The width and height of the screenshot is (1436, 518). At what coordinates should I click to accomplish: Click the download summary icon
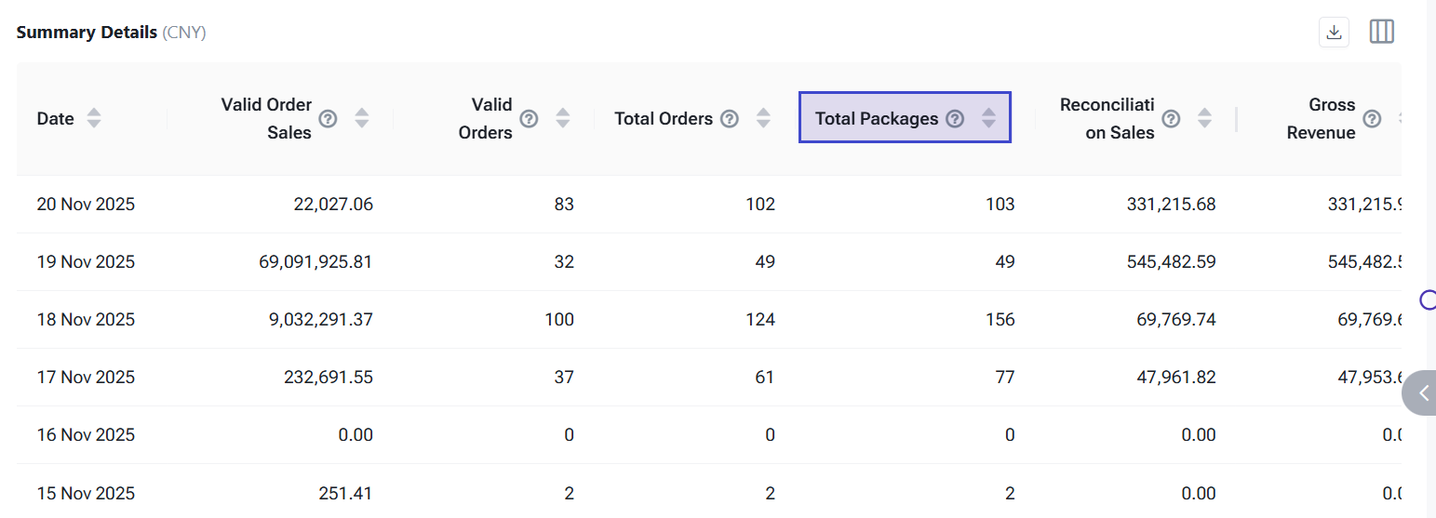coord(1334,33)
